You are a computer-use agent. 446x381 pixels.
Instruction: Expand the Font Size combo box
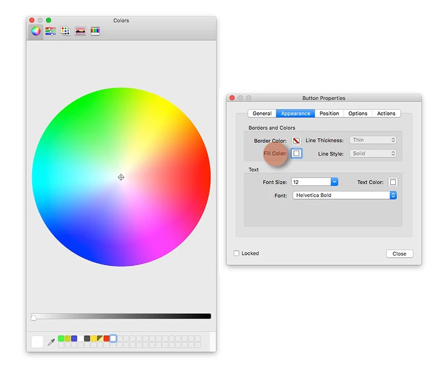pos(334,182)
